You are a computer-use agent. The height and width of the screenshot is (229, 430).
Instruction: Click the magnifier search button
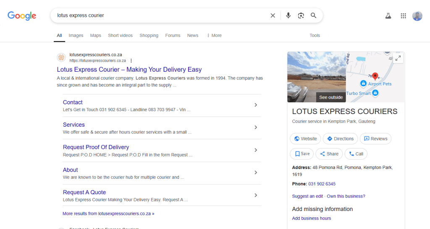coord(313,16)
